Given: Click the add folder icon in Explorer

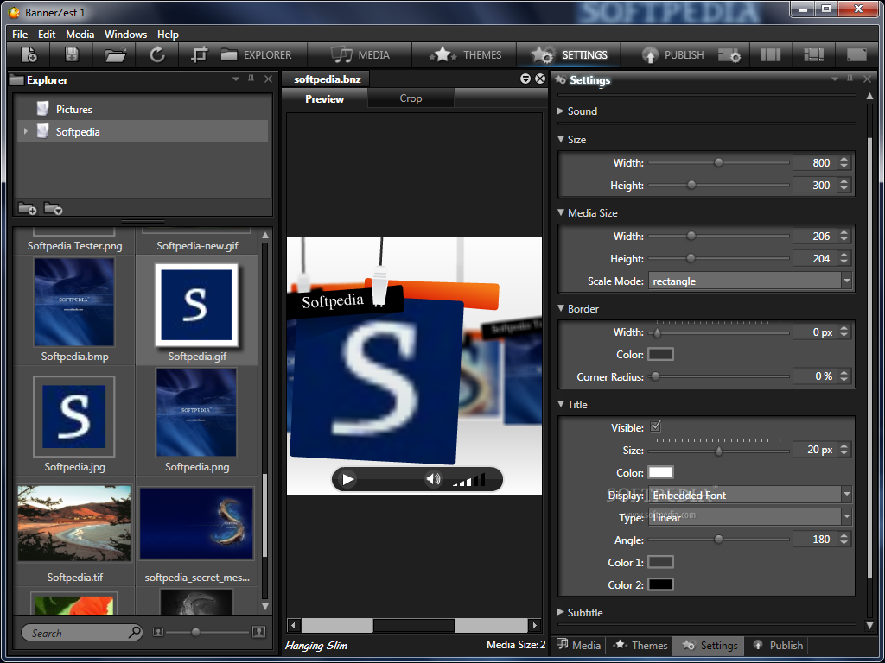Looking at the screenshot, I should [27, 209].
